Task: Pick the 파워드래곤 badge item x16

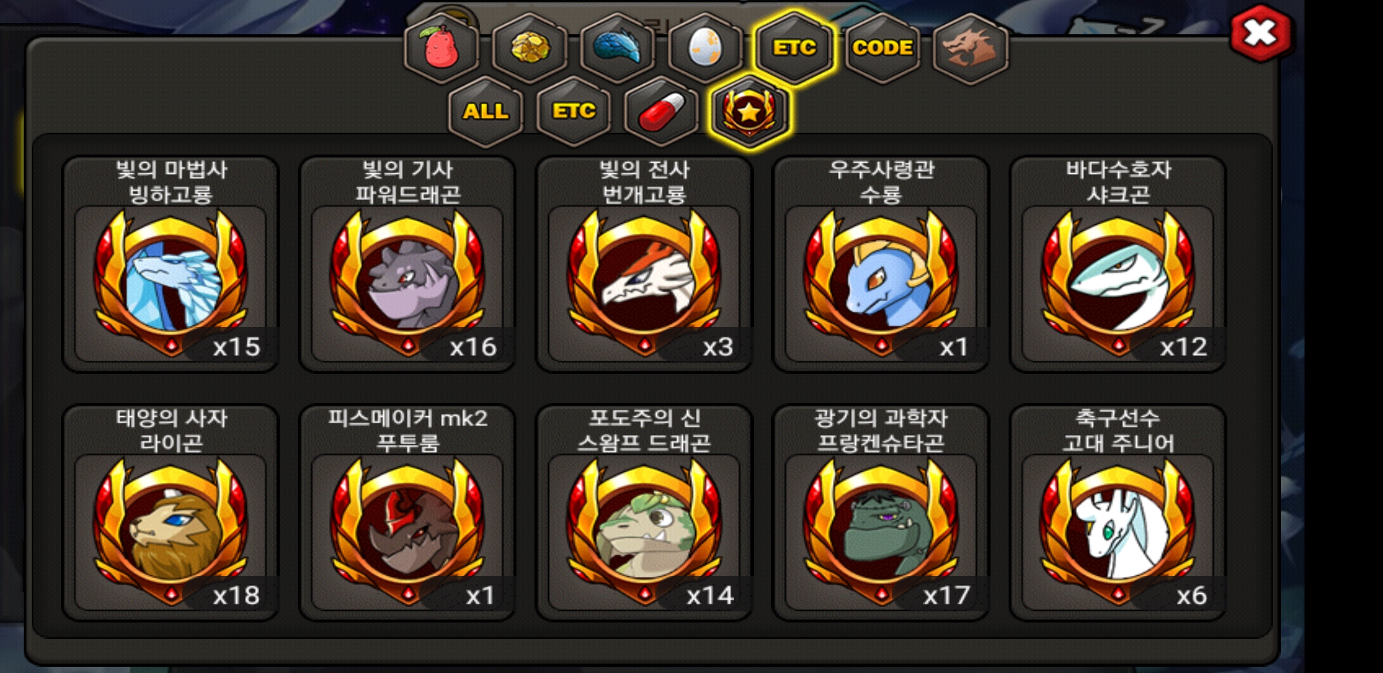Action: coord(407,264)
